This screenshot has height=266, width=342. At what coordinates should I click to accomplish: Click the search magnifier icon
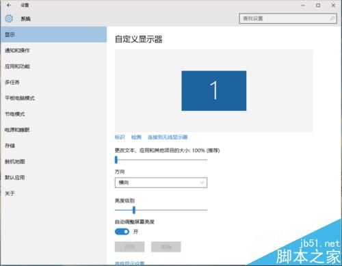[332, 18]
